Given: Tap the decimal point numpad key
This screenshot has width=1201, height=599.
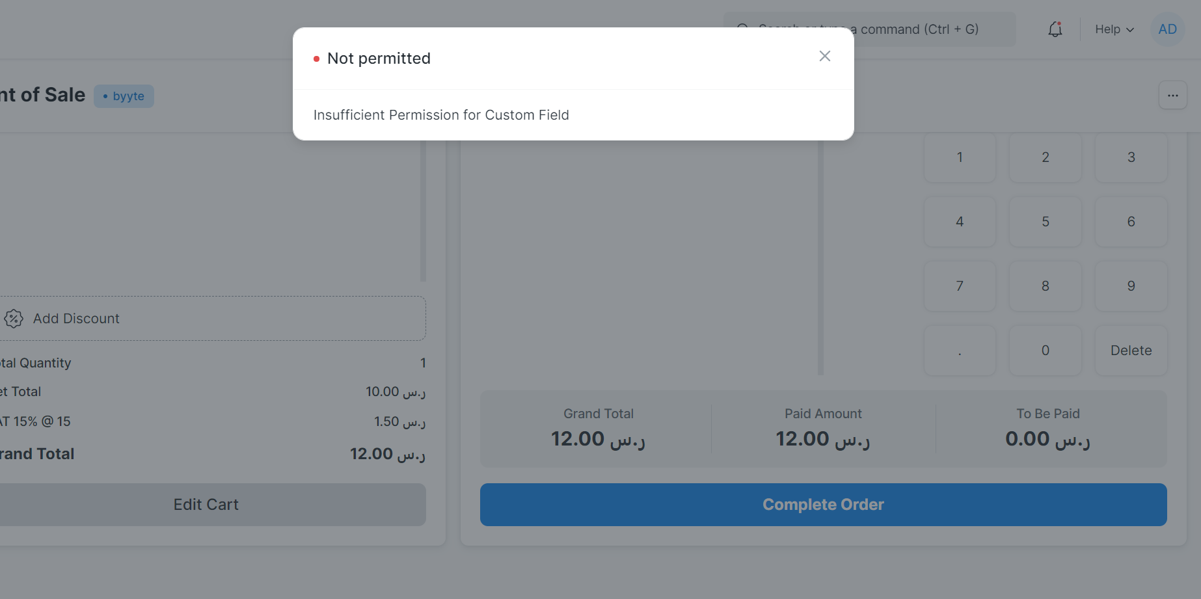Looking at the screenshot, I should [960, 351].
